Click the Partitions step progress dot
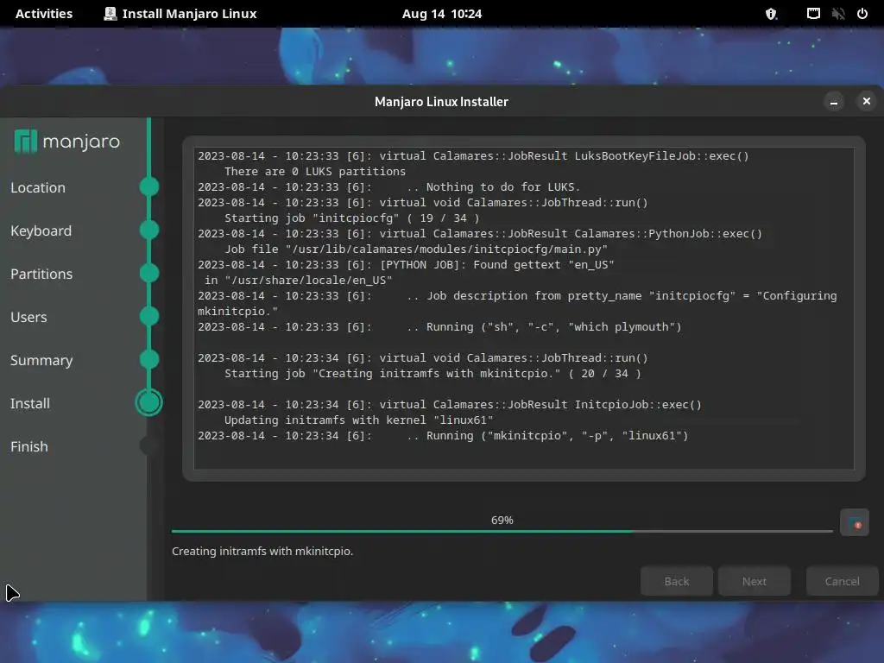Viewport: 884px width, 663px height. 149,274
